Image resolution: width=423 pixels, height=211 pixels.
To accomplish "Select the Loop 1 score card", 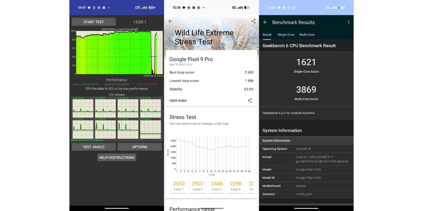I will point(179,186).
